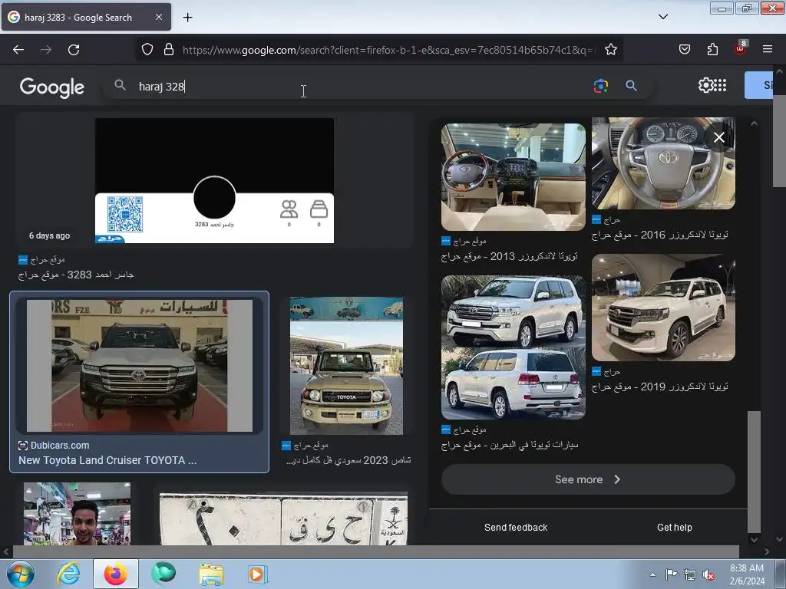The width and height of the screenshot is (786, 589).
Task: Open the tracking protection shield icon
Action: (x=147, y=50)
